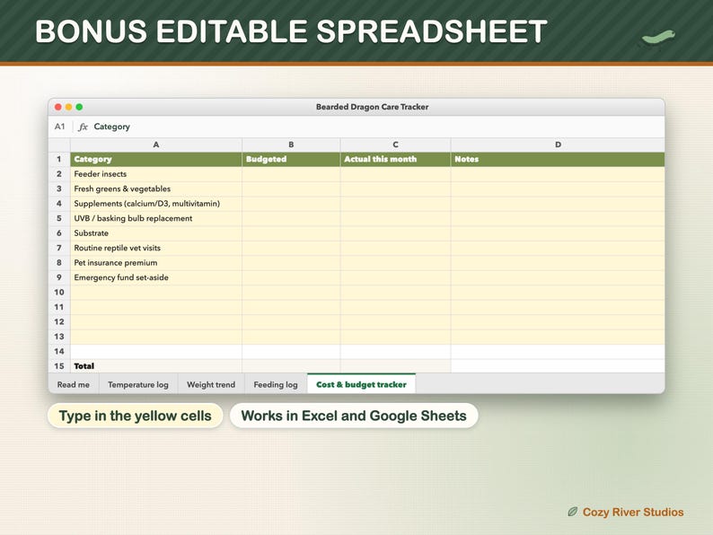
Task: Click the Bearded Dragon Care Tracker title
Action: point(372,107)
